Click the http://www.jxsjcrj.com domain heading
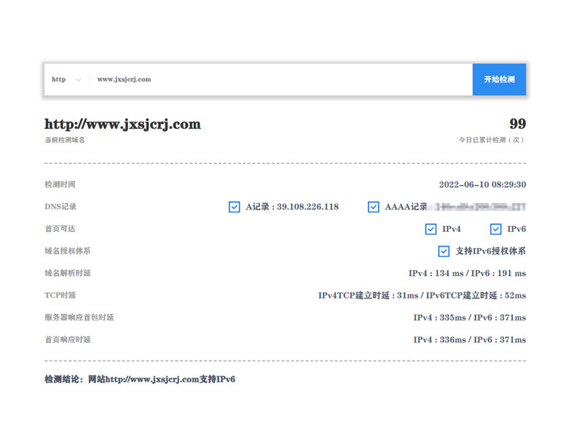 [122, 124]
